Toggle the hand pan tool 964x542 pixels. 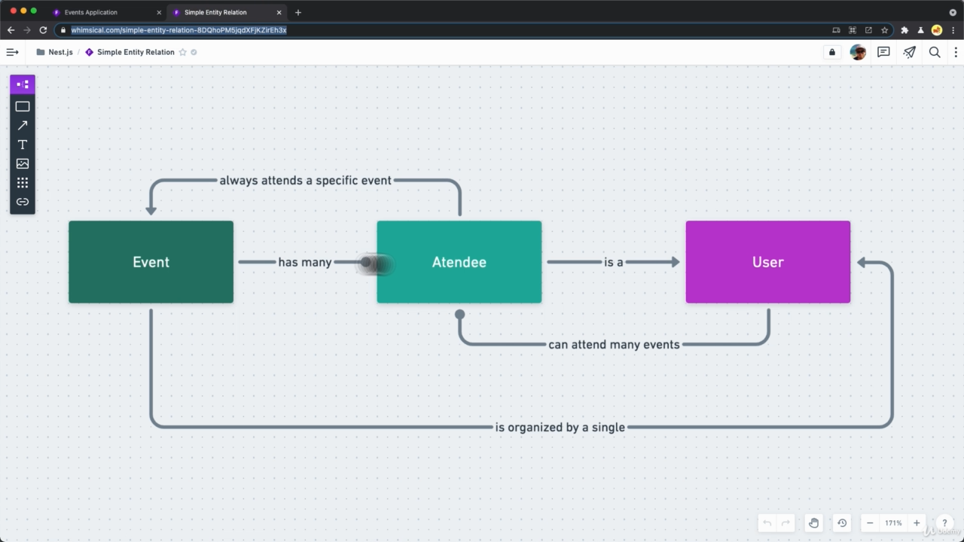click(813, 523)
